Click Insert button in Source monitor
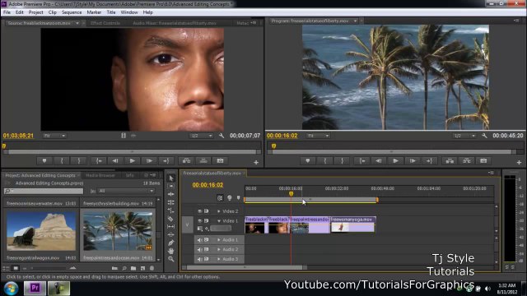527x296 pixels. 186,161
